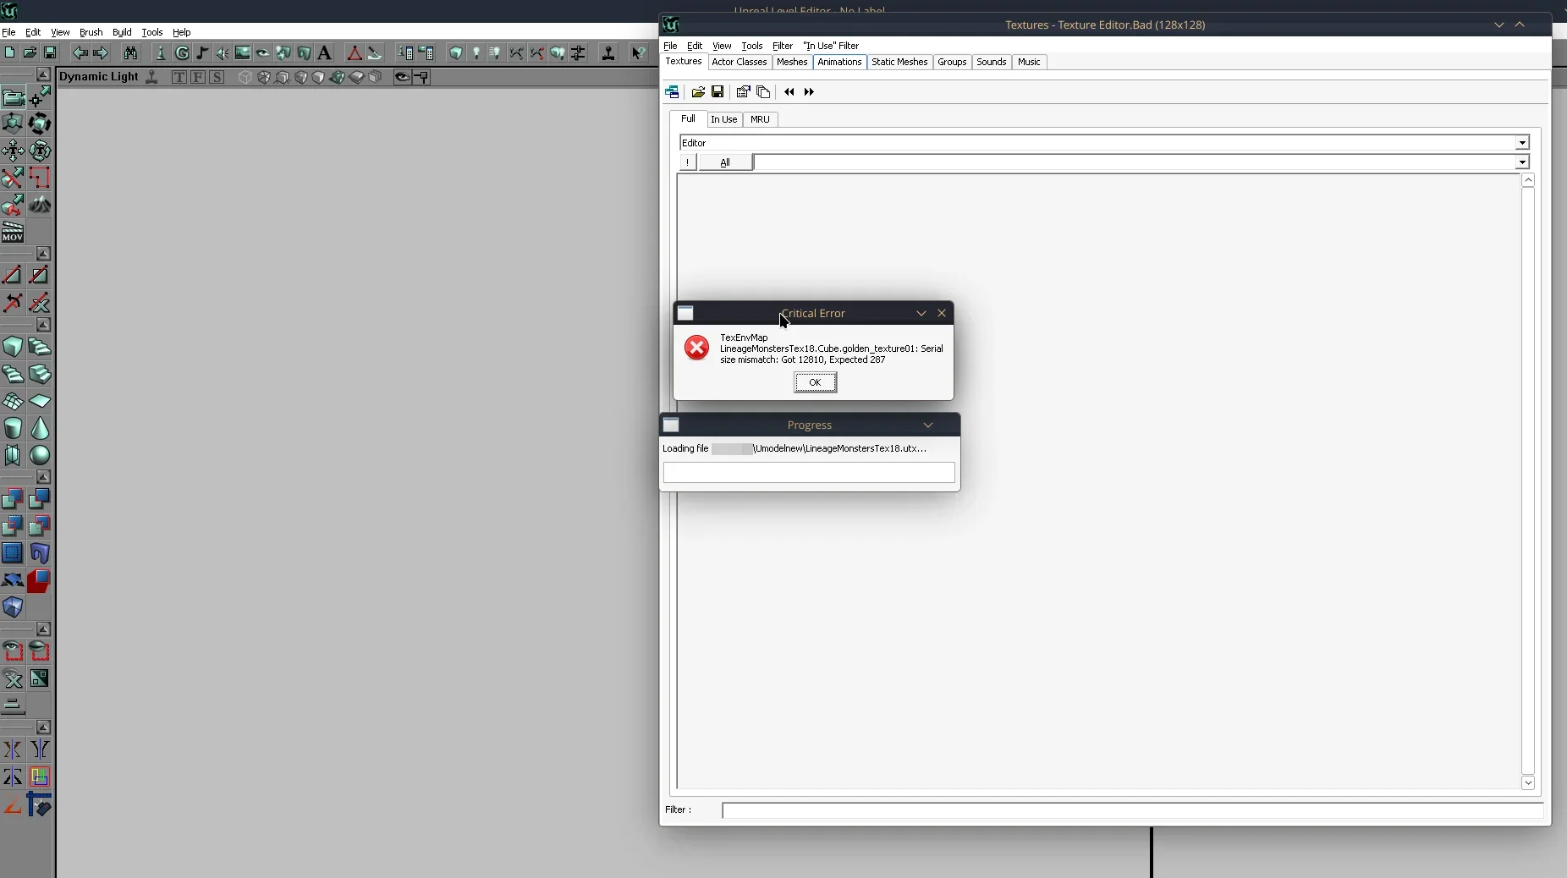This screenshot has height=878, width=1567.
Task: Toggle the realtime preview joystick in viewport
Action: click(x=152, y=77)
